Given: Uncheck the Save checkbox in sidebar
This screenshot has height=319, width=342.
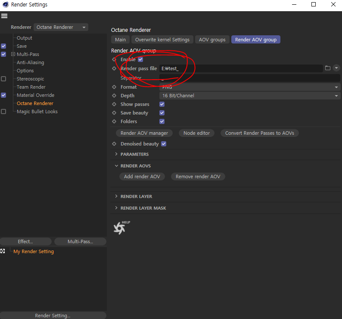Looking at the screenshot, I should tap(3, 46).
